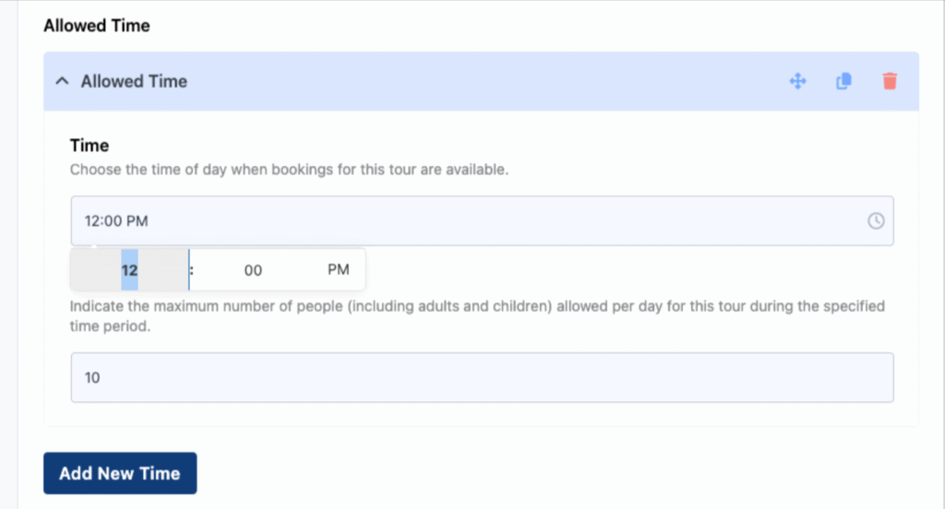Focus the 12:00 PM time field

click(x=482, y=220)
